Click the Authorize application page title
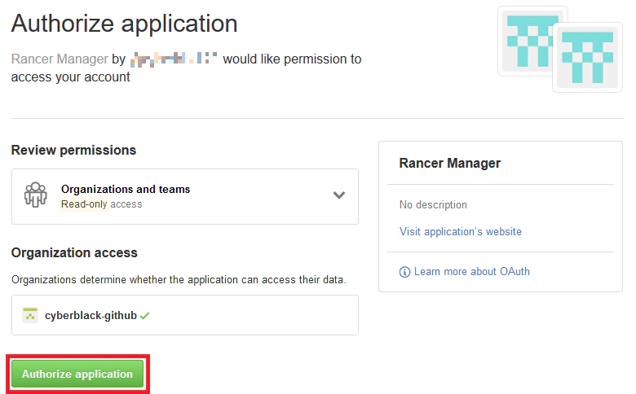This screenshot has height=394, width=636. pos(125,24)
